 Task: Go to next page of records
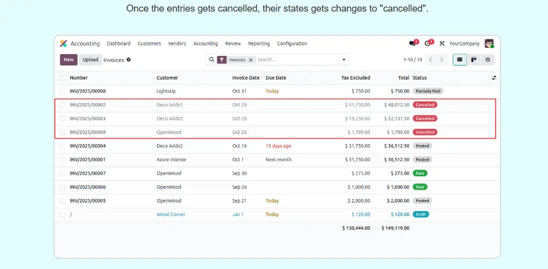point(442,59)
